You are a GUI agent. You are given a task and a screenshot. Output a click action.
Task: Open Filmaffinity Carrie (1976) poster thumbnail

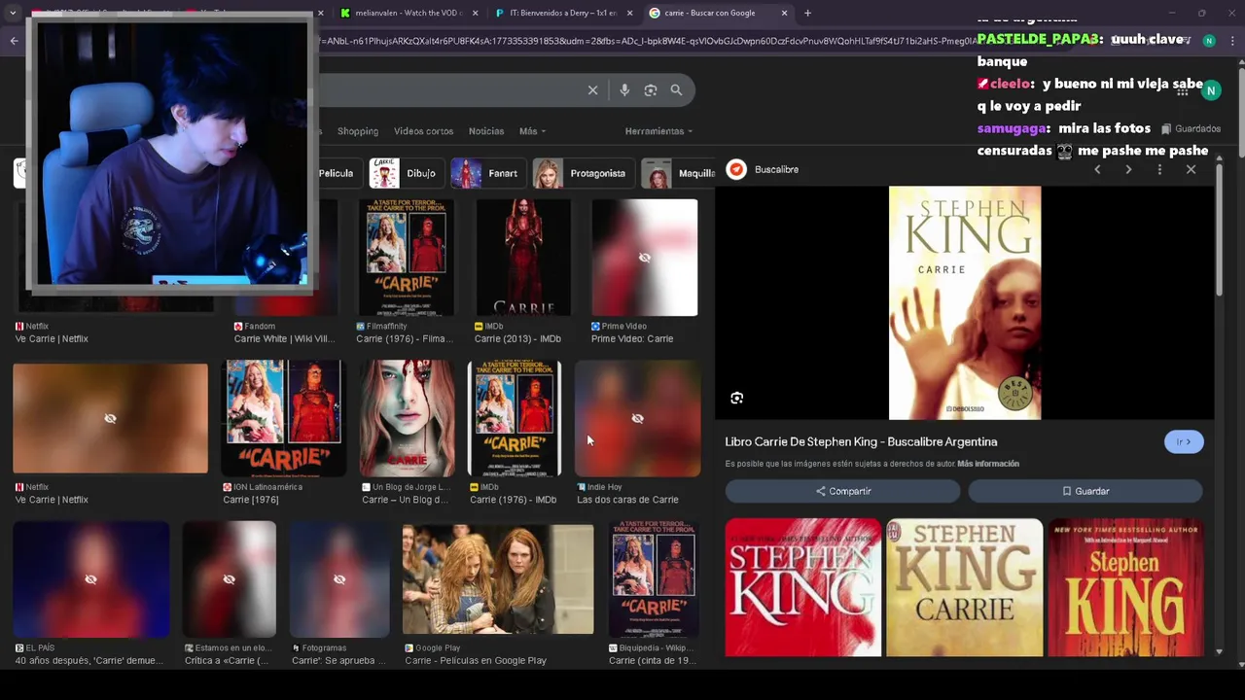point(407,258)
